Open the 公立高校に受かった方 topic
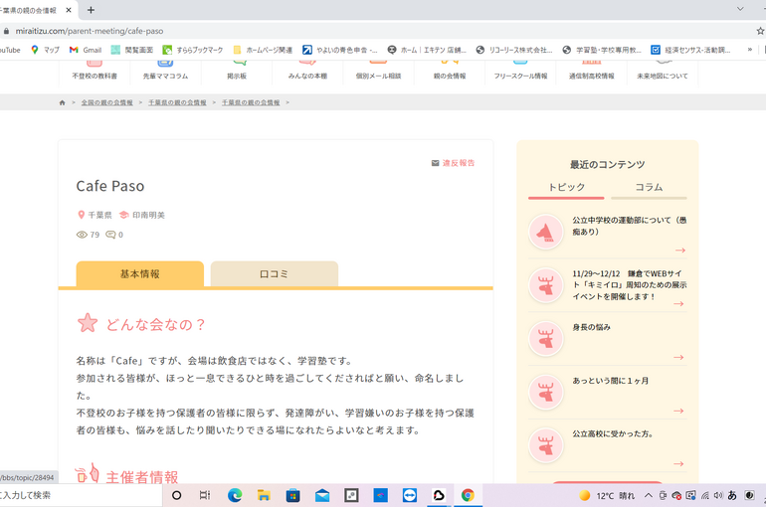The width and height of the screenshot is (766, 507). pyautogui.click(x=613, y=433)
